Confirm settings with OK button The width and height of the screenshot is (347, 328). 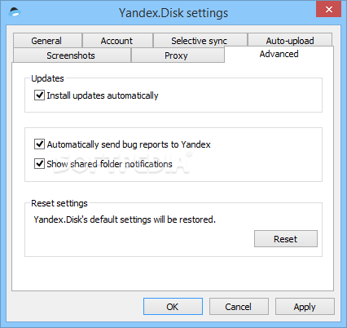click(173, 307)
